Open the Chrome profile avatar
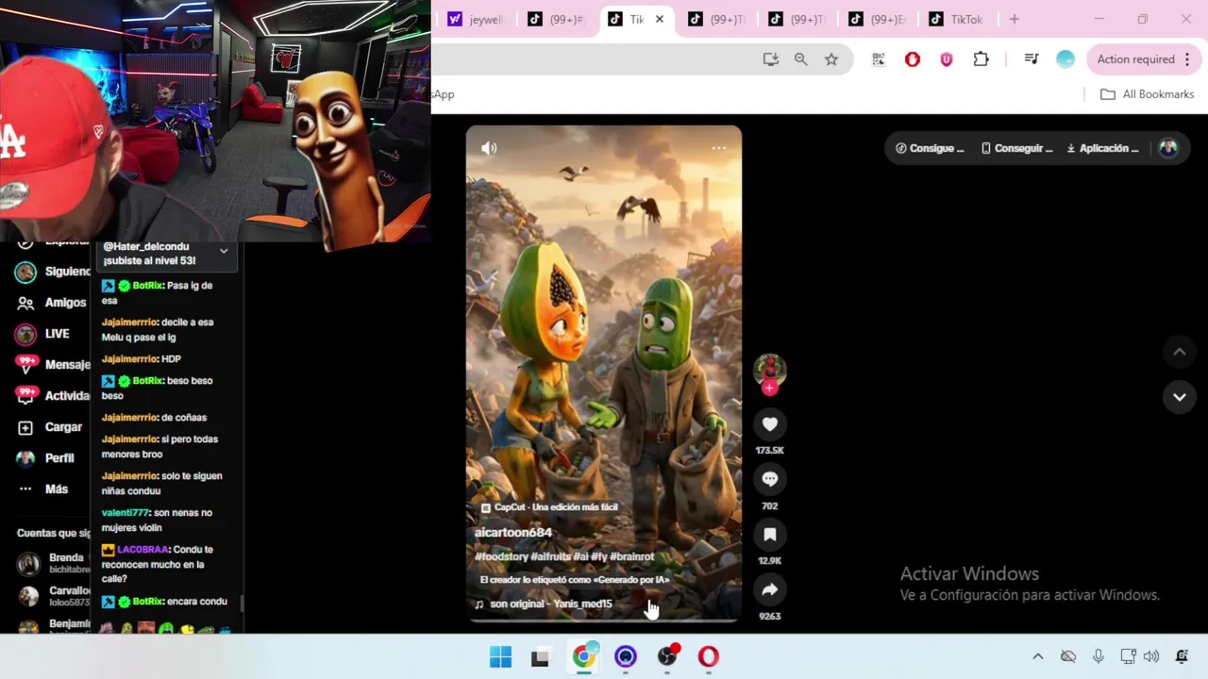The image size is (1208, 679). coord(1065,59)
